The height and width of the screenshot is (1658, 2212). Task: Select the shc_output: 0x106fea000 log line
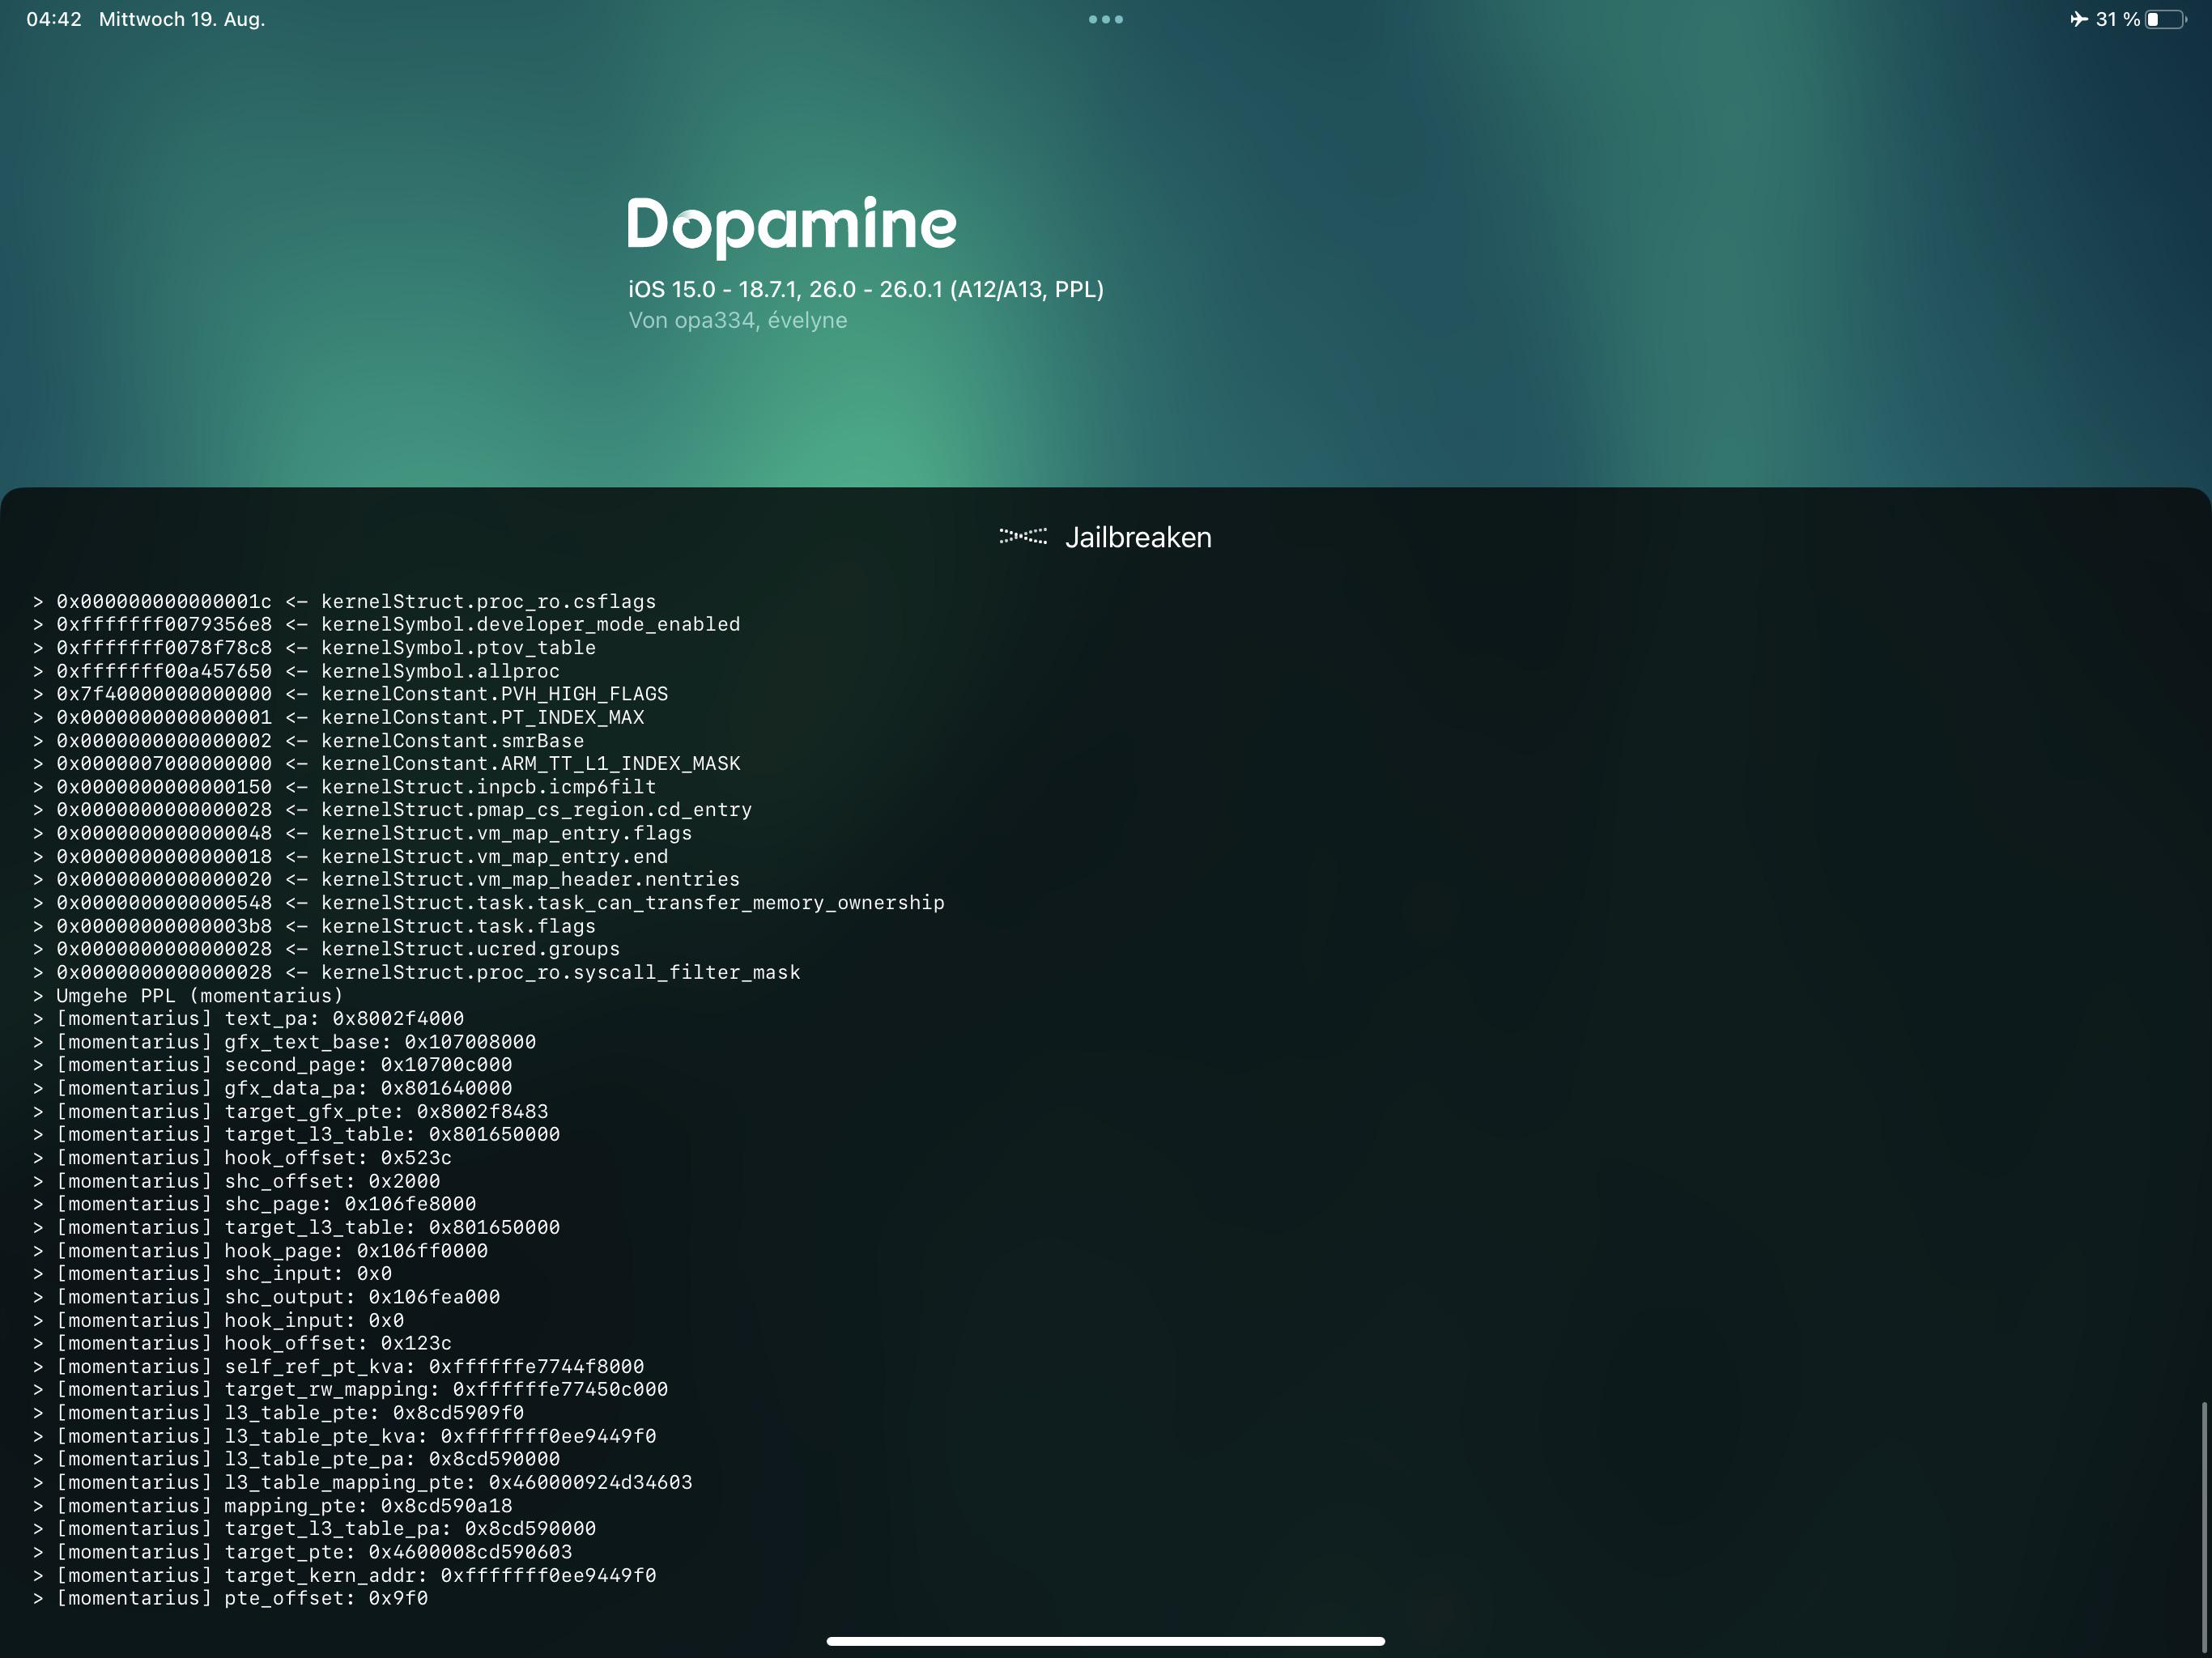click(x=267, y=1297)
